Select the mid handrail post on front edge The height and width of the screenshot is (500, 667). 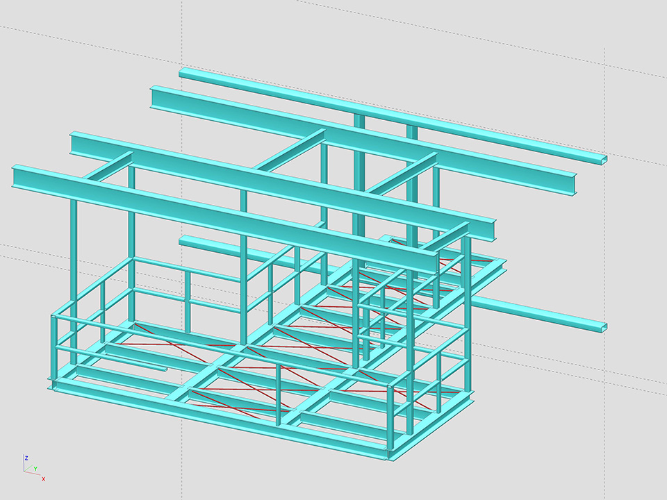[278, 394]
